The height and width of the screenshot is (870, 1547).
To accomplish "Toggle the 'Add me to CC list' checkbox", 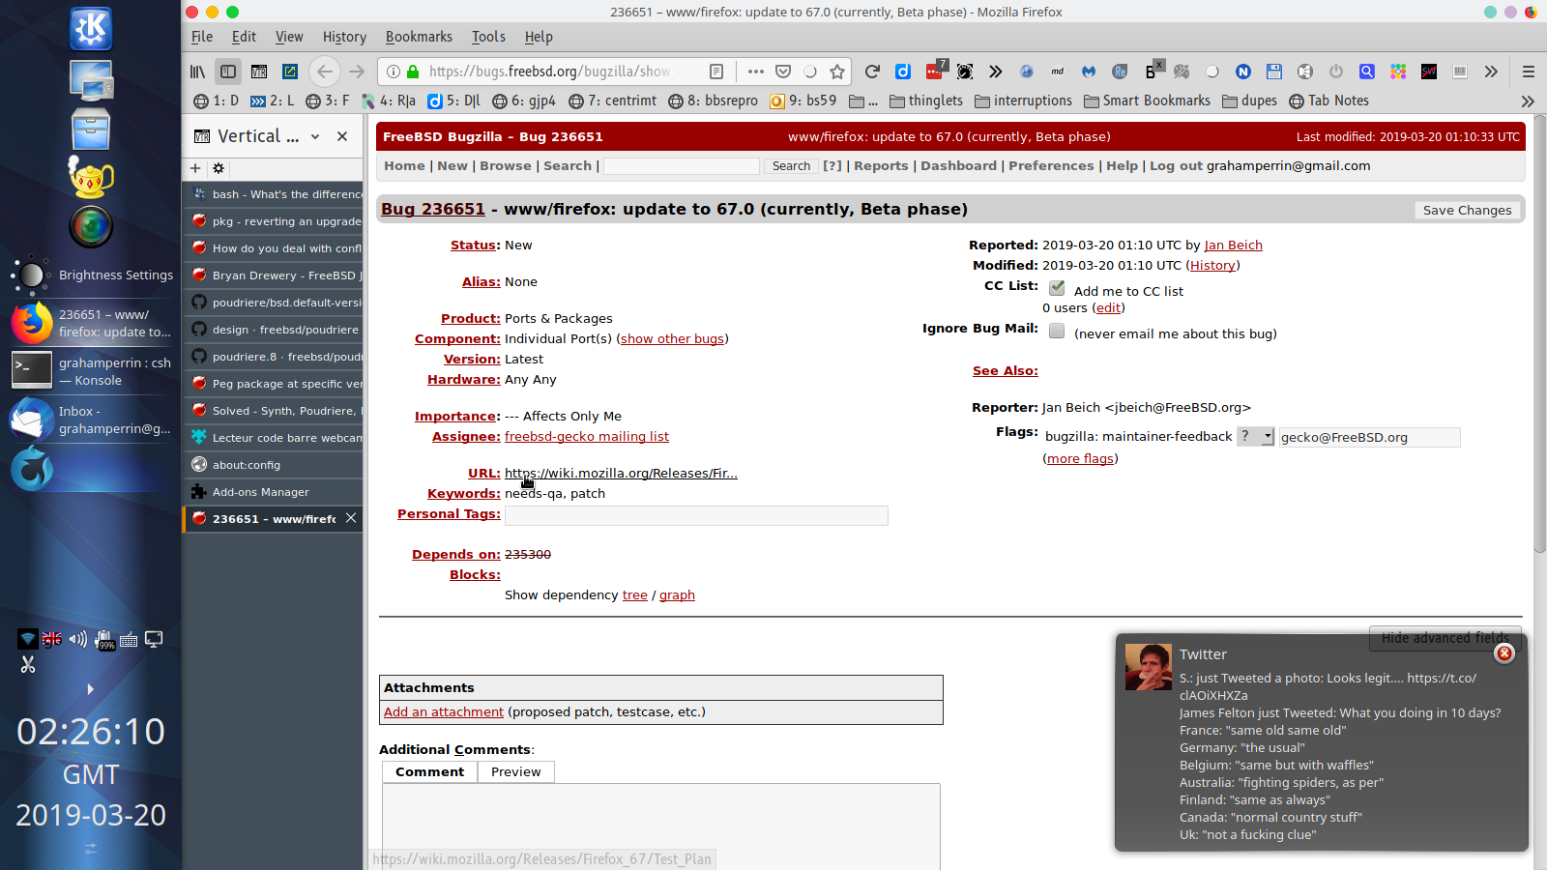I will click(x=1057, y=288).
